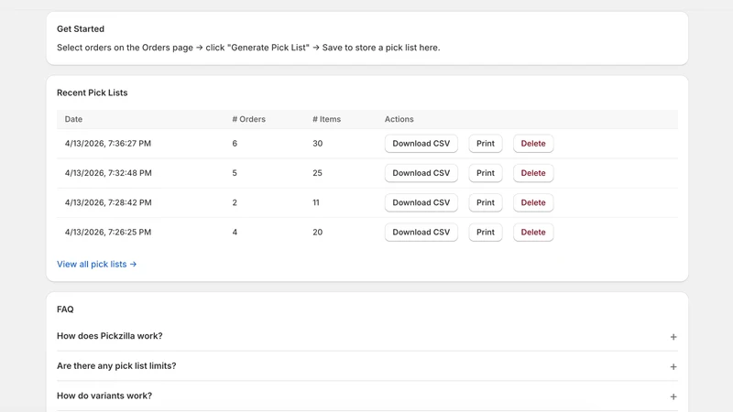Delete the pick list with 4 orders
The height and width of the screenshot is (412, 733).
pyautogui.click(x=533, y=233)
